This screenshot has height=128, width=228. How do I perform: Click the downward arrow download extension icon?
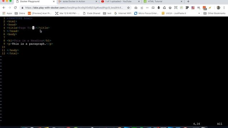tap(159, 8)
